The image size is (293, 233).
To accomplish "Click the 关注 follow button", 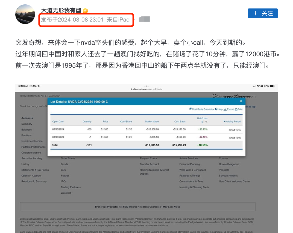I will pyautogui.click(x=263, y=13).
